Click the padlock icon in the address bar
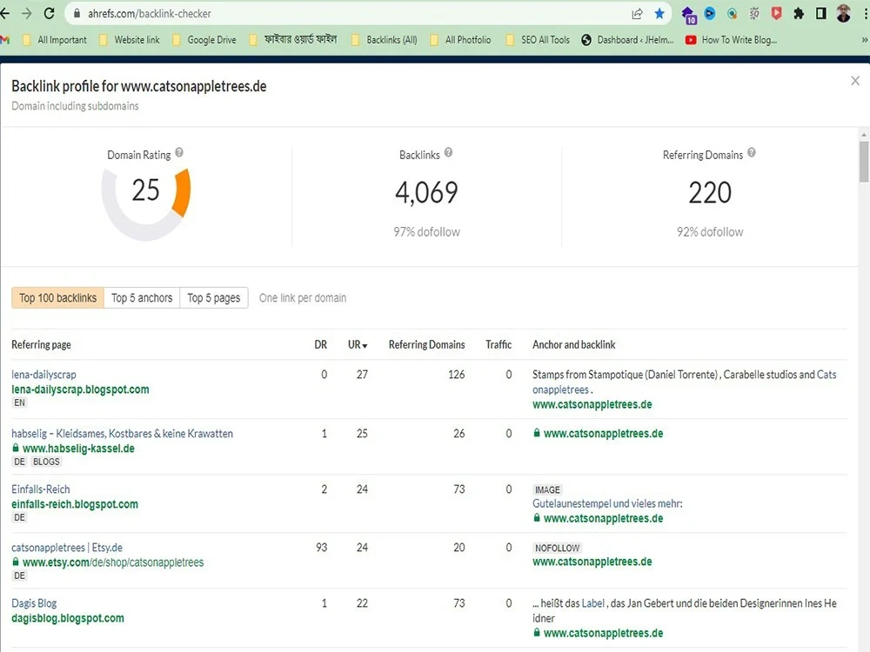Viewport: 870px width, 652px height. coord(77,13)
